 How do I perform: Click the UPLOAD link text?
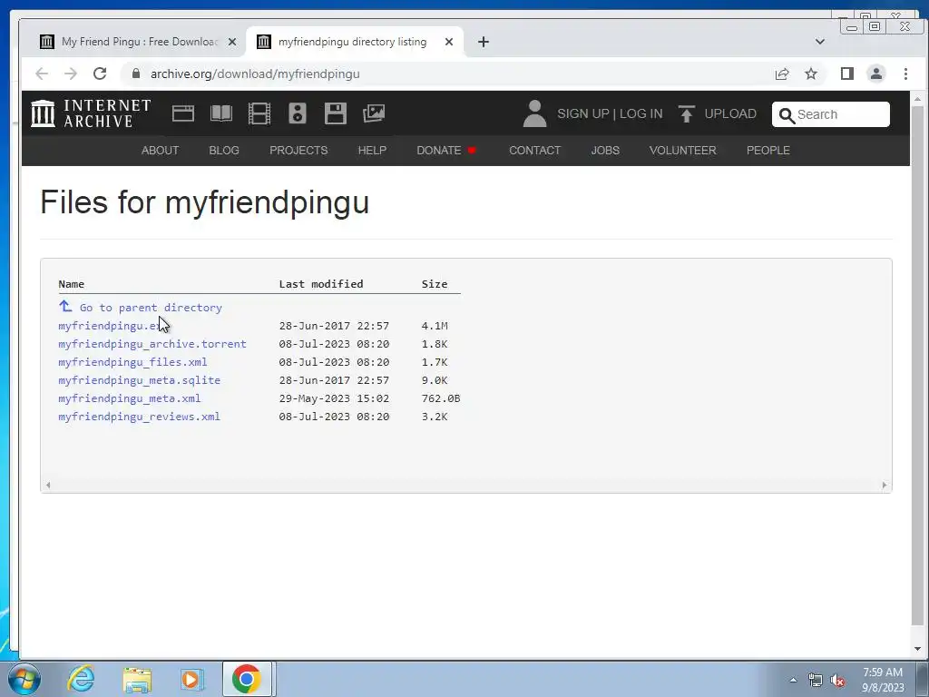click(730, 113)
